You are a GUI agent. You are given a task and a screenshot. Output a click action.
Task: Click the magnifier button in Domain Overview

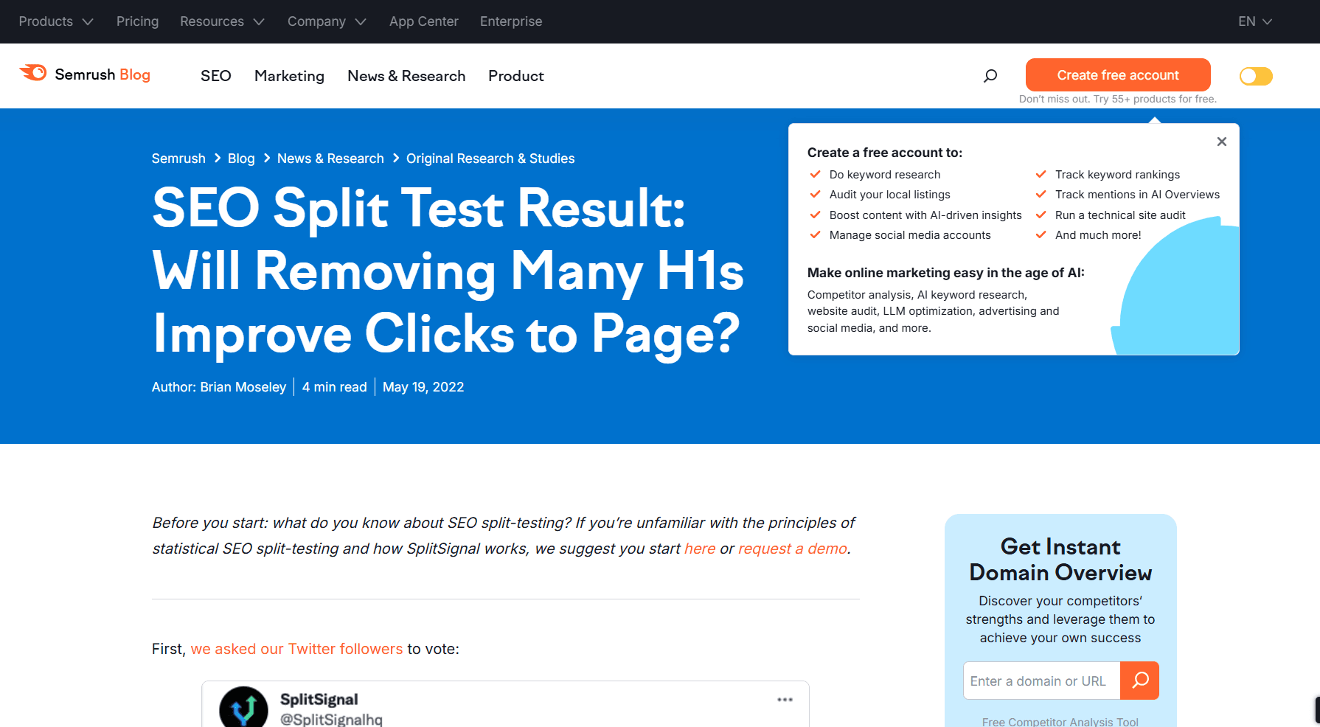(x=1139, y=681)
